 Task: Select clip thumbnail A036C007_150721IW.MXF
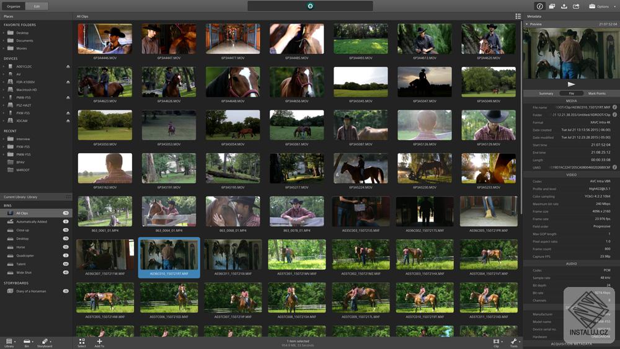coord(105,255)
